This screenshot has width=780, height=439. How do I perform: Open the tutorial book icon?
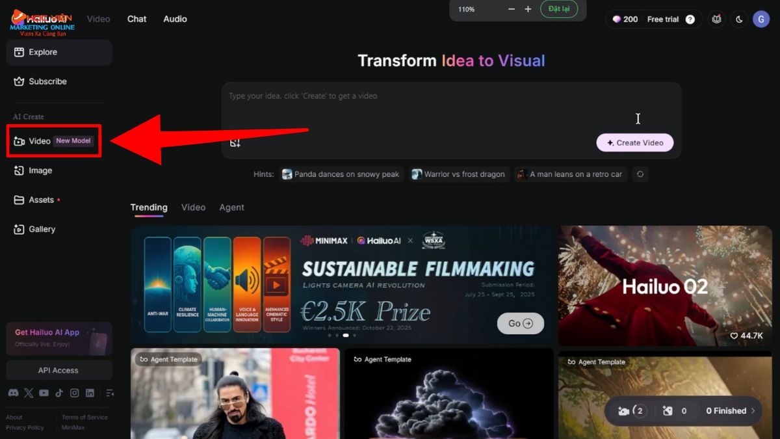point(717,20)
